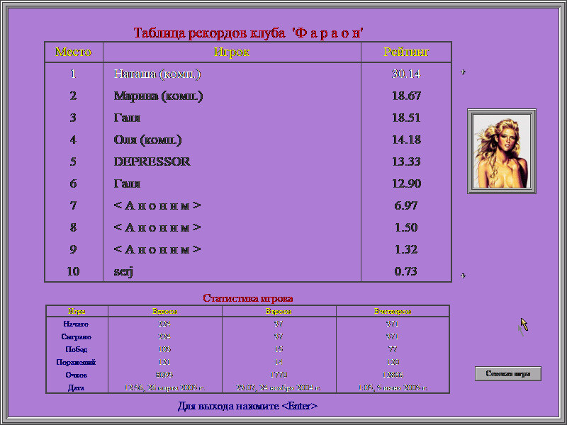Click the 'Дата' row label
Viewport: 567px width, 425px height.
coord(77,387)
